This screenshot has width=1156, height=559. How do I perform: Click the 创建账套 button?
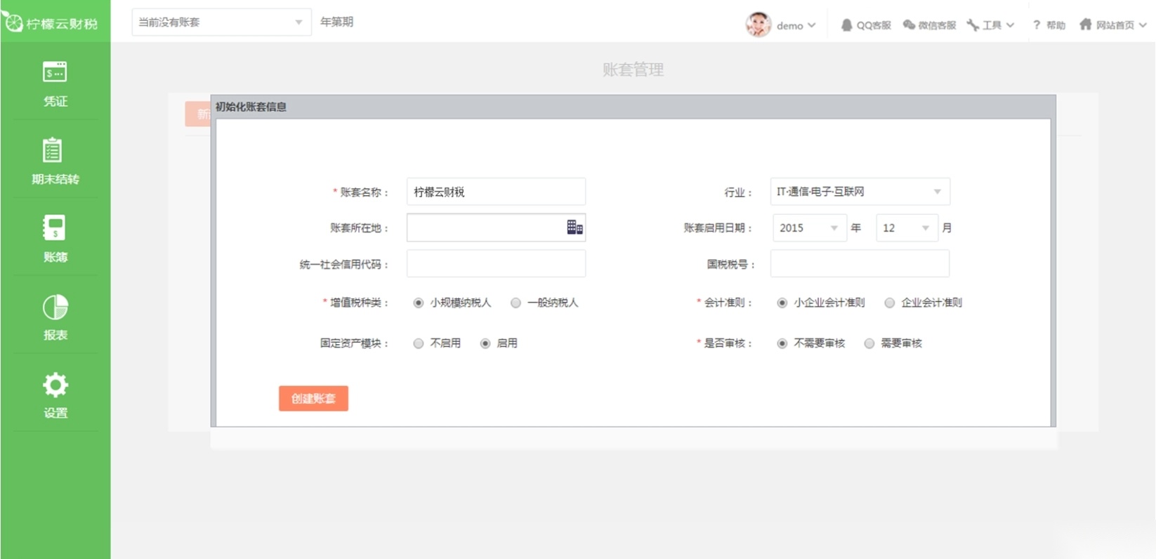pos(313,398)
